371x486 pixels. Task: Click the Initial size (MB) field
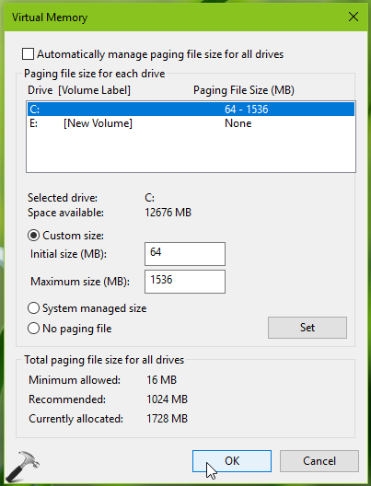coord(185,254)
